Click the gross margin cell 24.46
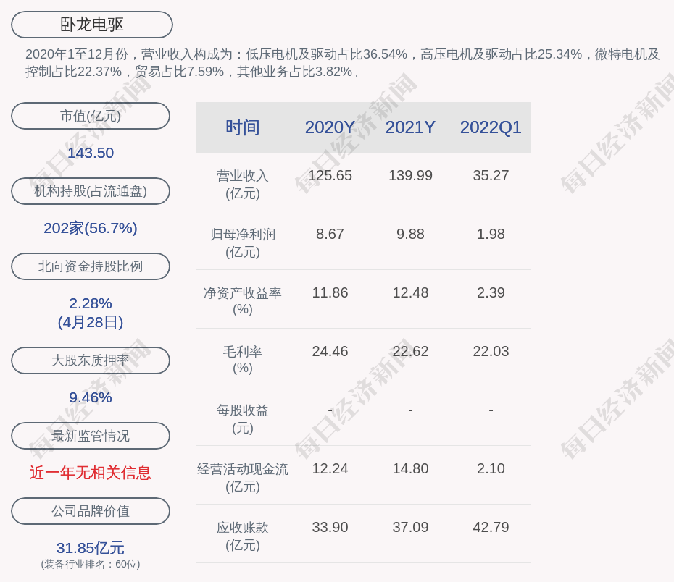674x582 pixels. click(x=330, y=351)
